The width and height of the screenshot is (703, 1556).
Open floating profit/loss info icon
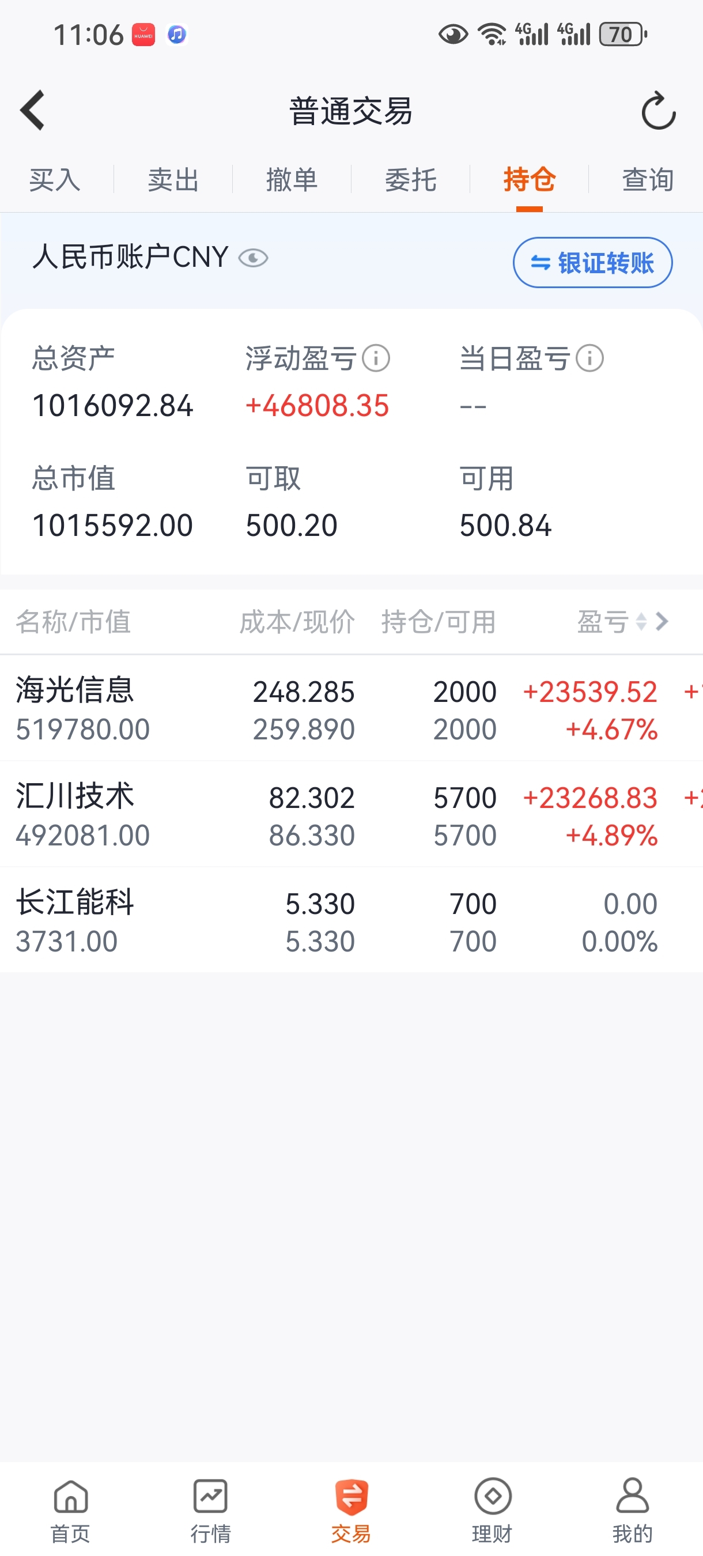(376, 359)
